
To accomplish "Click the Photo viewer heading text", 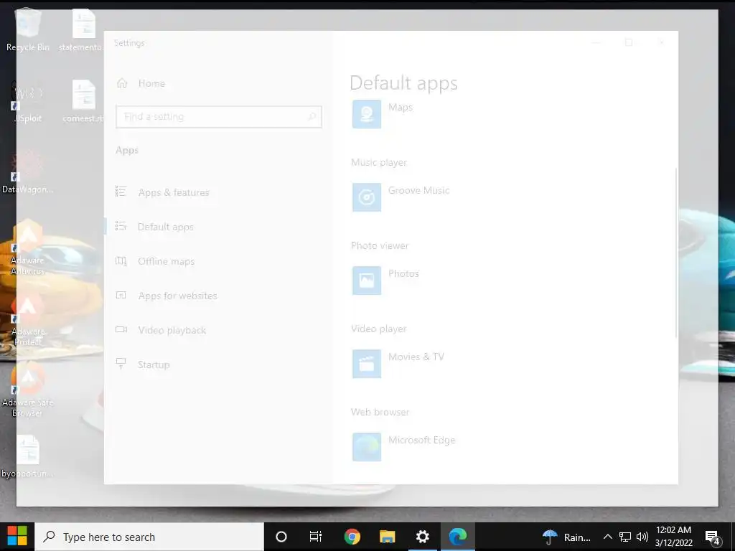I will point(380,245).
